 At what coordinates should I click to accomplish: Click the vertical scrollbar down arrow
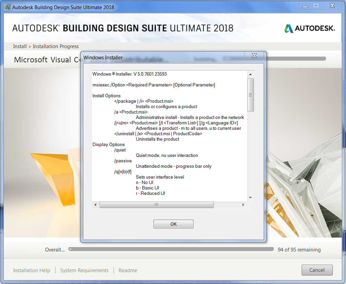[250, 198]
